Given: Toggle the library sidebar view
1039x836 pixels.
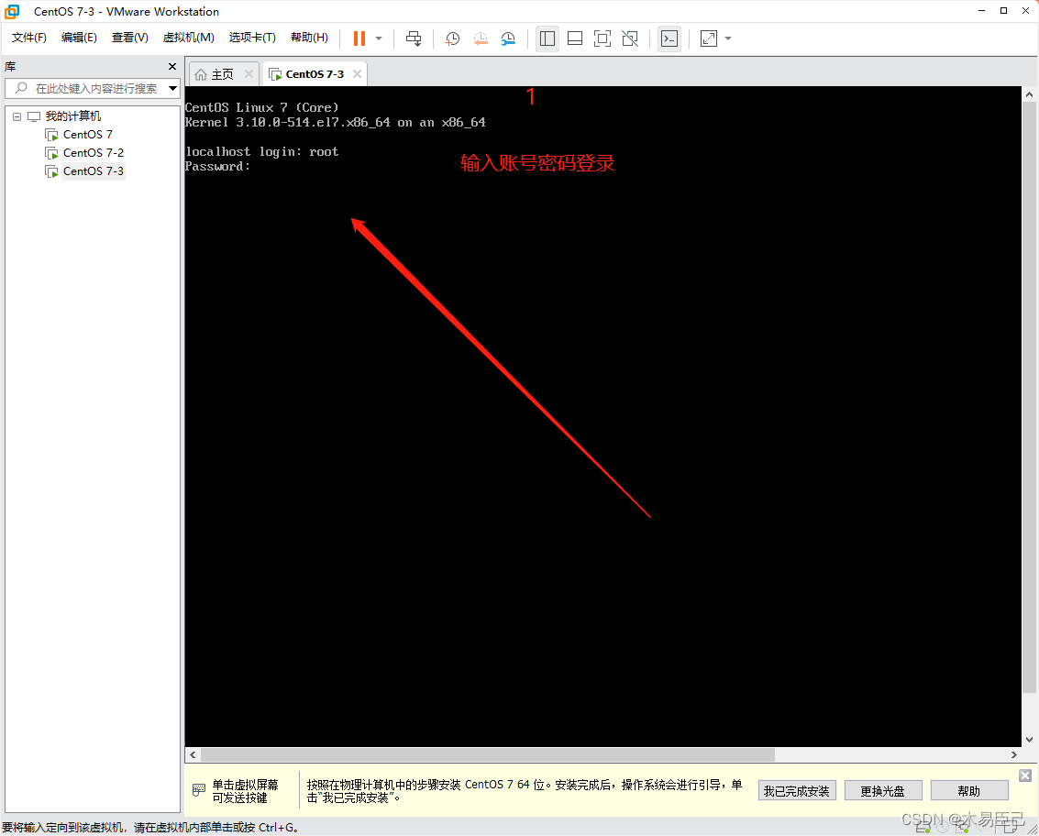Looking at the screenshot, I should point(547,38).
